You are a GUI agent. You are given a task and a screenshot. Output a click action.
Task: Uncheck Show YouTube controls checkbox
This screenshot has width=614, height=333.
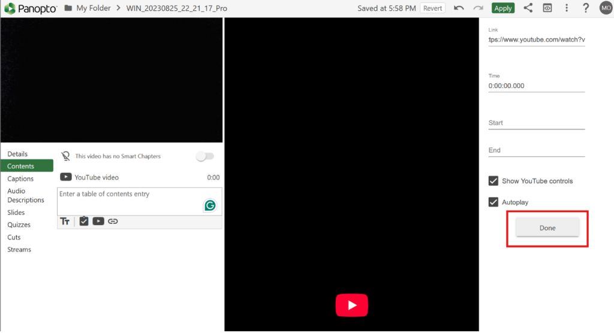coord(493,181)
